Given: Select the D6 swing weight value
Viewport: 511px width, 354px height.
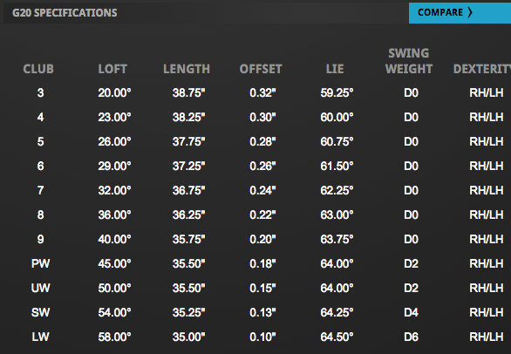Looking at the screenshot, I should point(411,337).
